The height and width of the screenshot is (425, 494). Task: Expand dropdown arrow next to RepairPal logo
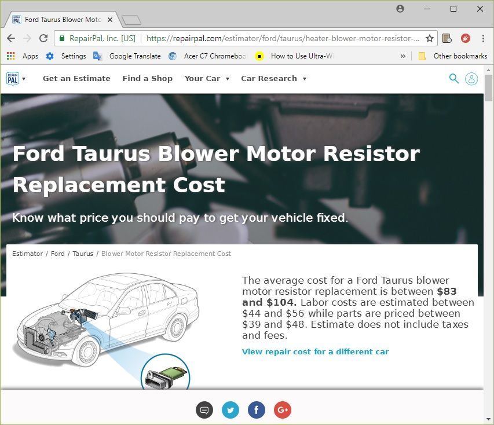(24, 79)
